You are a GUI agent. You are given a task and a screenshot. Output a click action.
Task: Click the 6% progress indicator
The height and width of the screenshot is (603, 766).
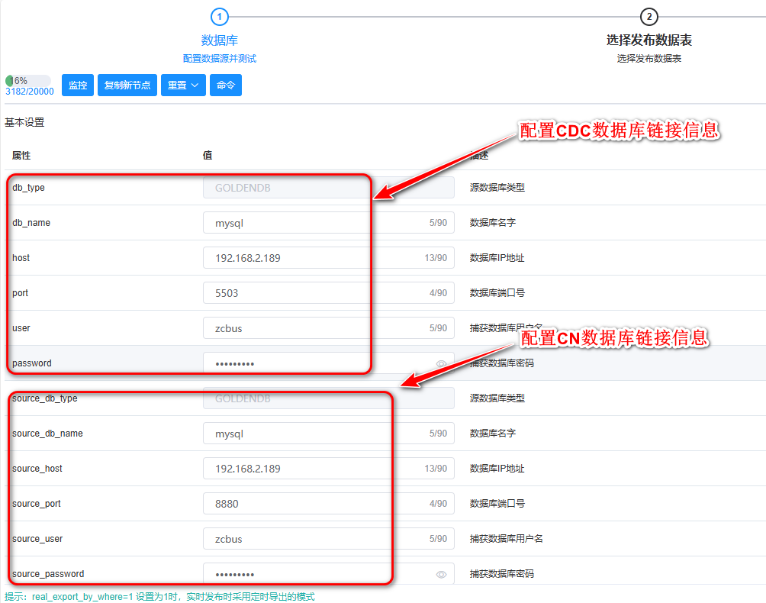[27, 80]
